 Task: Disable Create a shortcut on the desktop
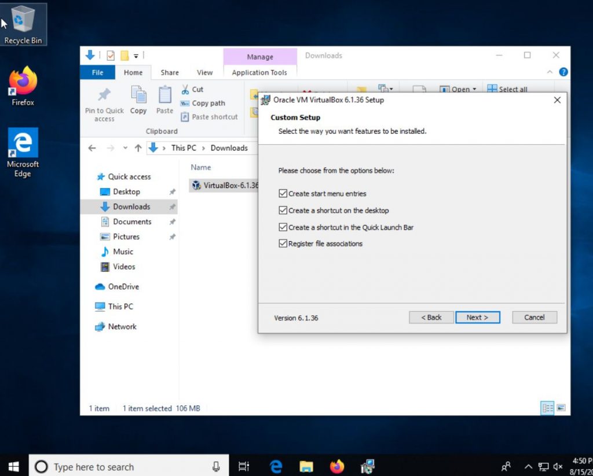(x=283, y=211)
